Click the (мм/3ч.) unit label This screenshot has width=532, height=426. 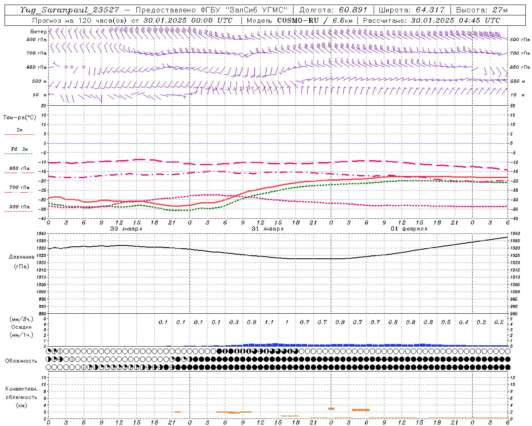22,319
